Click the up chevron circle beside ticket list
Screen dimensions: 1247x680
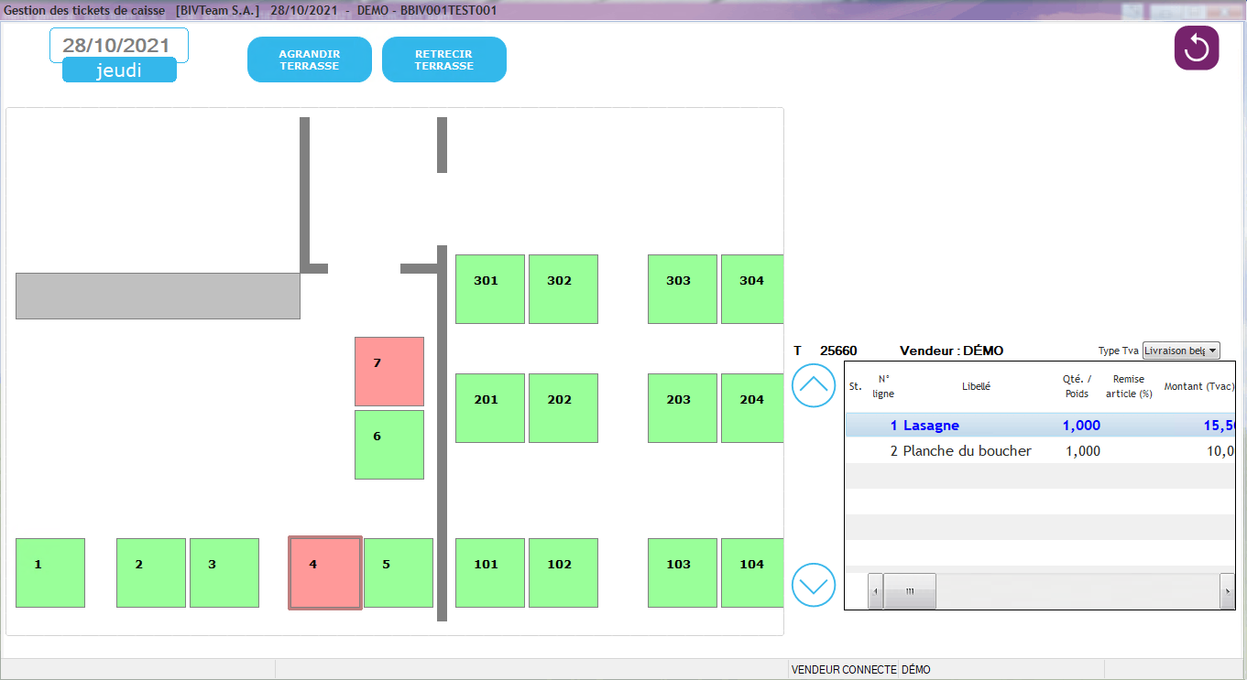coord(814,385)
